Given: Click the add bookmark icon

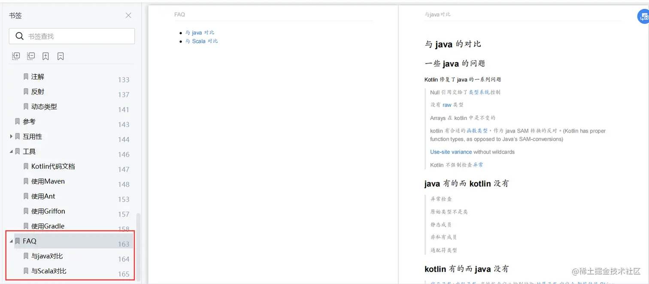Looking at the screenshot, I should pyautogui.click(x=45, y=56).
